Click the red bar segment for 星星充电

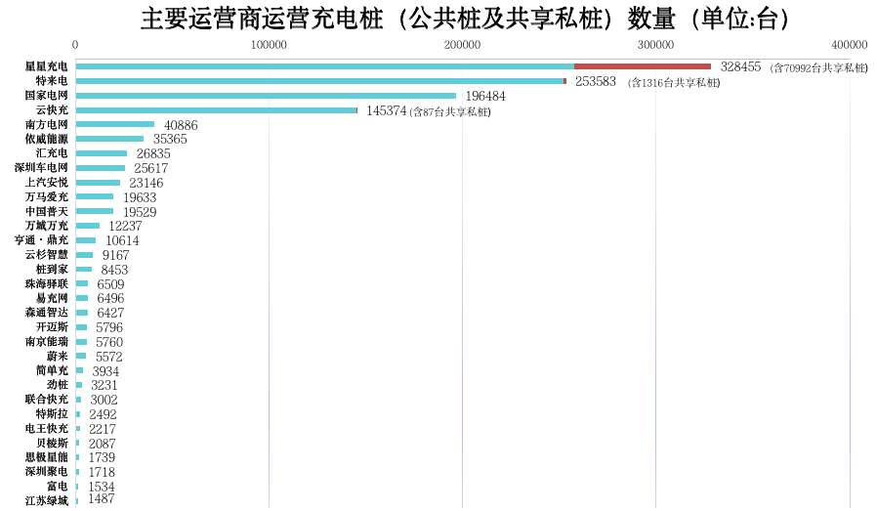point(642,66)
